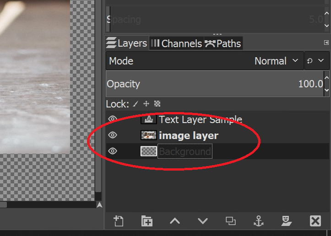Select the image layer thumbnail
Image resolution: width=331 pixels, height=236 pixels.
[148, 135]
